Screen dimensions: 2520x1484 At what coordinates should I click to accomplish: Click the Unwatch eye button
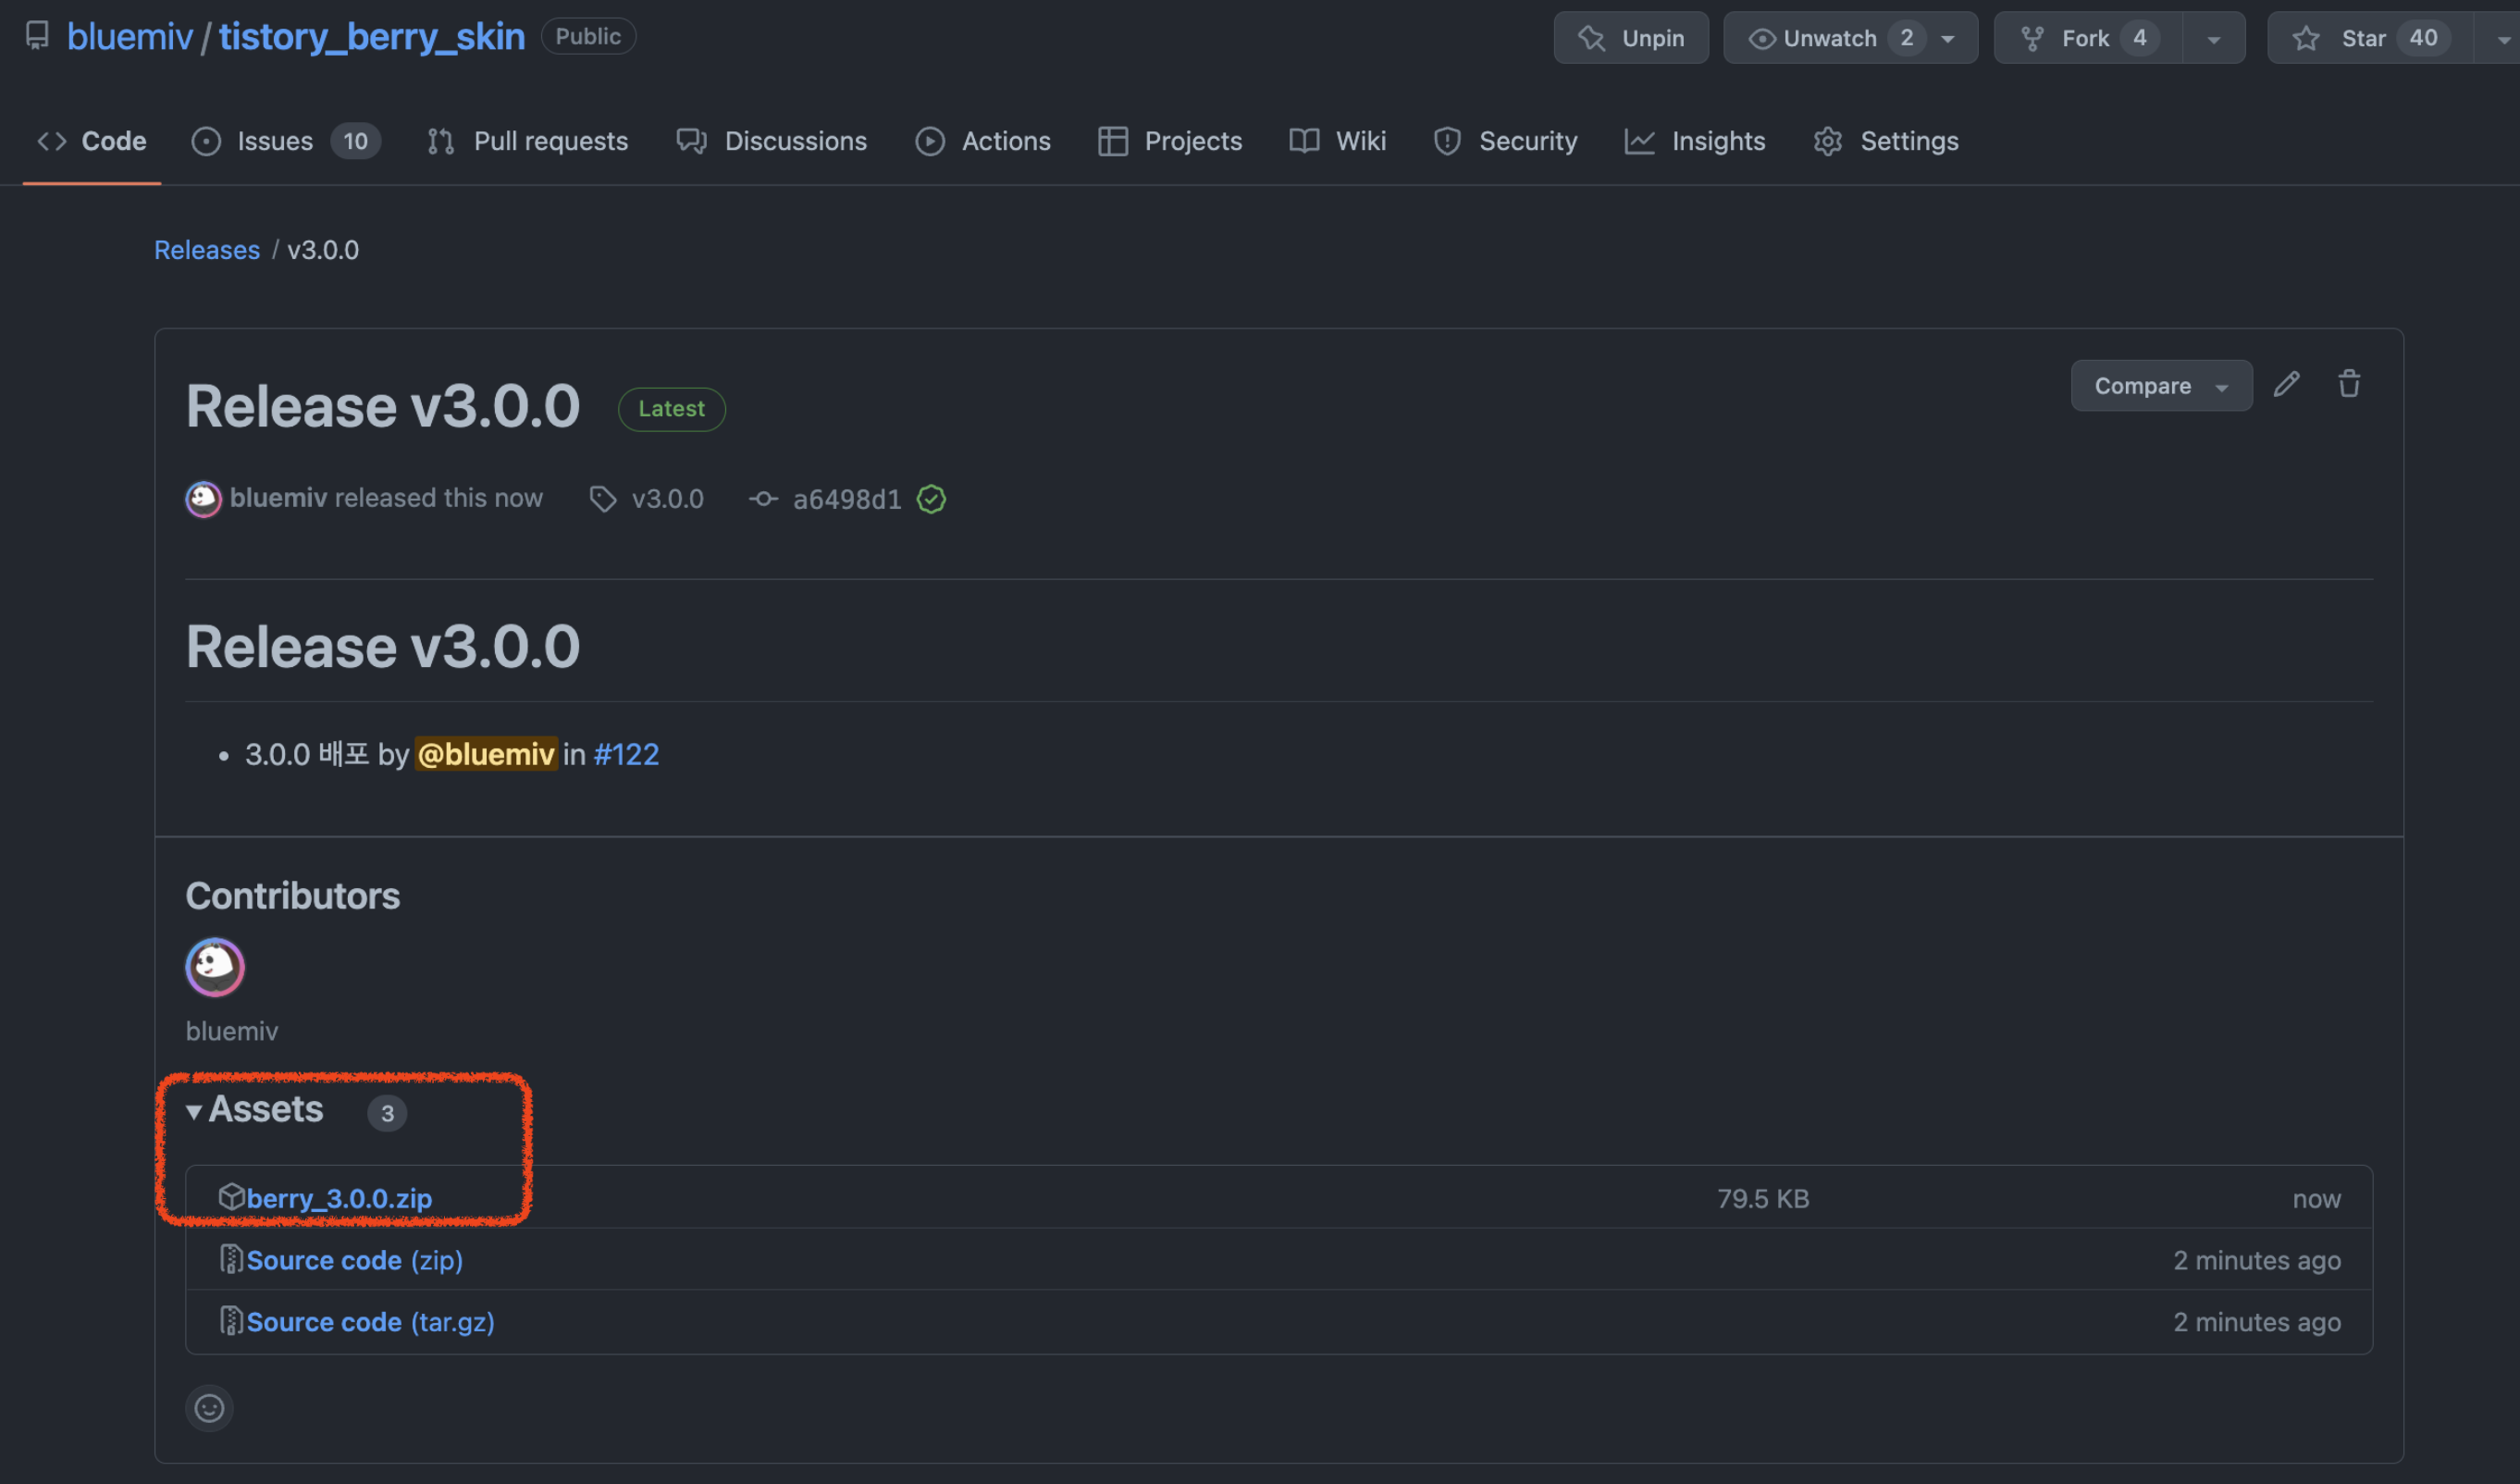point(1813,38)
